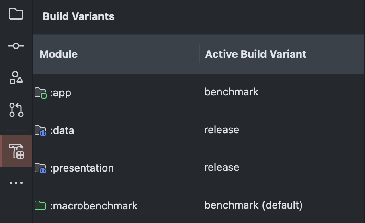Sort by Active Build Variant header

tap(256, 55)
